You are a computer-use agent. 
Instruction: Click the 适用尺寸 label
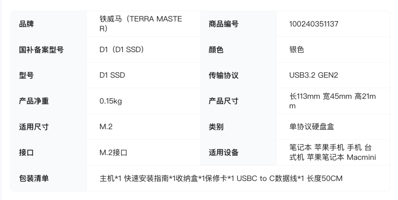pyautogui.click(x=34, y=127)
